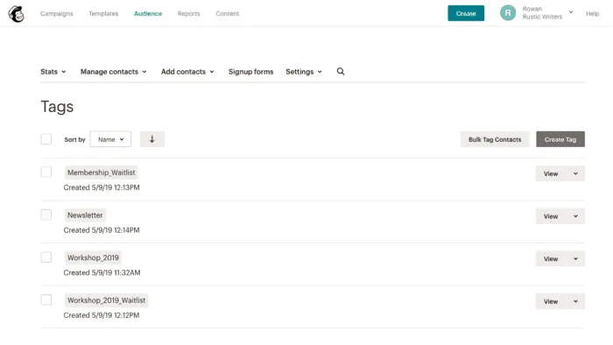The width and height of the screenshot is (613, 345).
Task: Go to the Audience tab
Action: [148, 13]
